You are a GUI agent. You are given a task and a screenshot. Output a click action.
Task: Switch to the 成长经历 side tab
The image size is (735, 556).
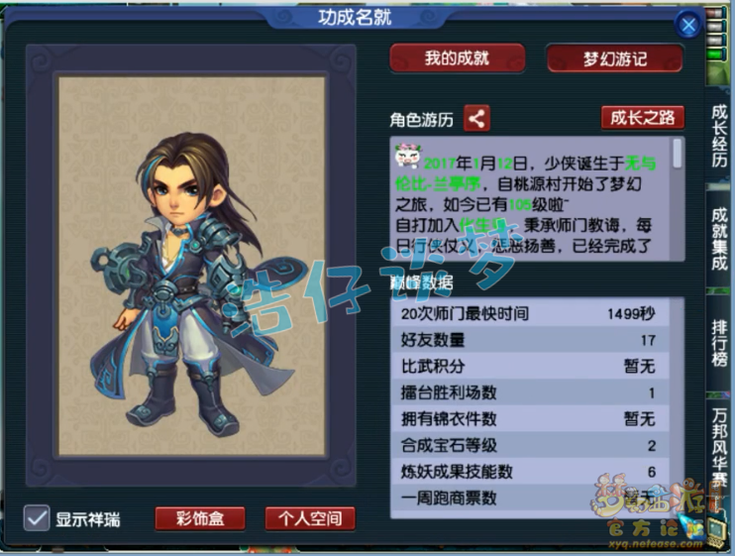click(x=718, y=136)
